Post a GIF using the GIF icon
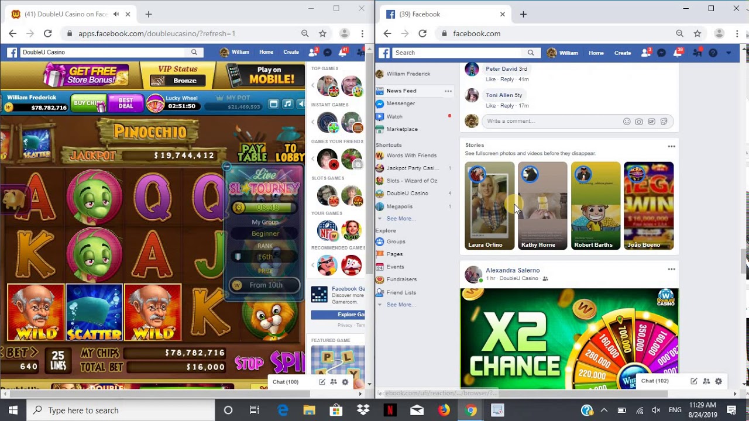 click(x=651, y=122)
